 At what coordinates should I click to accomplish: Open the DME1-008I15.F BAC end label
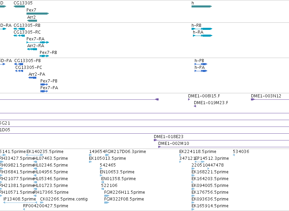pos(204,96)
